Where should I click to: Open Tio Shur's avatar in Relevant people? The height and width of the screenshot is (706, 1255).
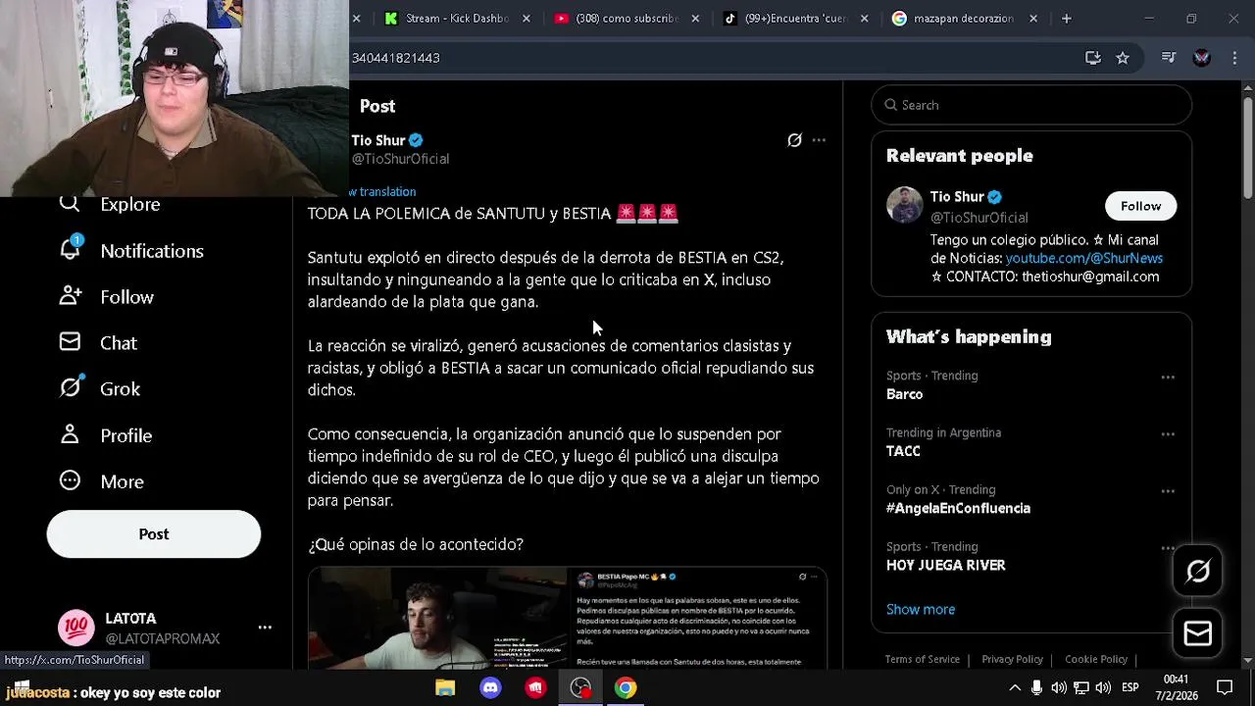click(904, 205)
